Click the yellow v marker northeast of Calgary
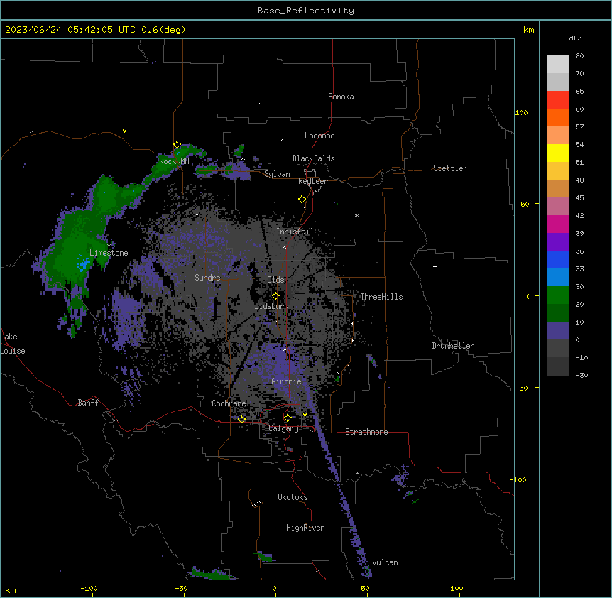Screen dimensions: 612x598 coord(305,415)
